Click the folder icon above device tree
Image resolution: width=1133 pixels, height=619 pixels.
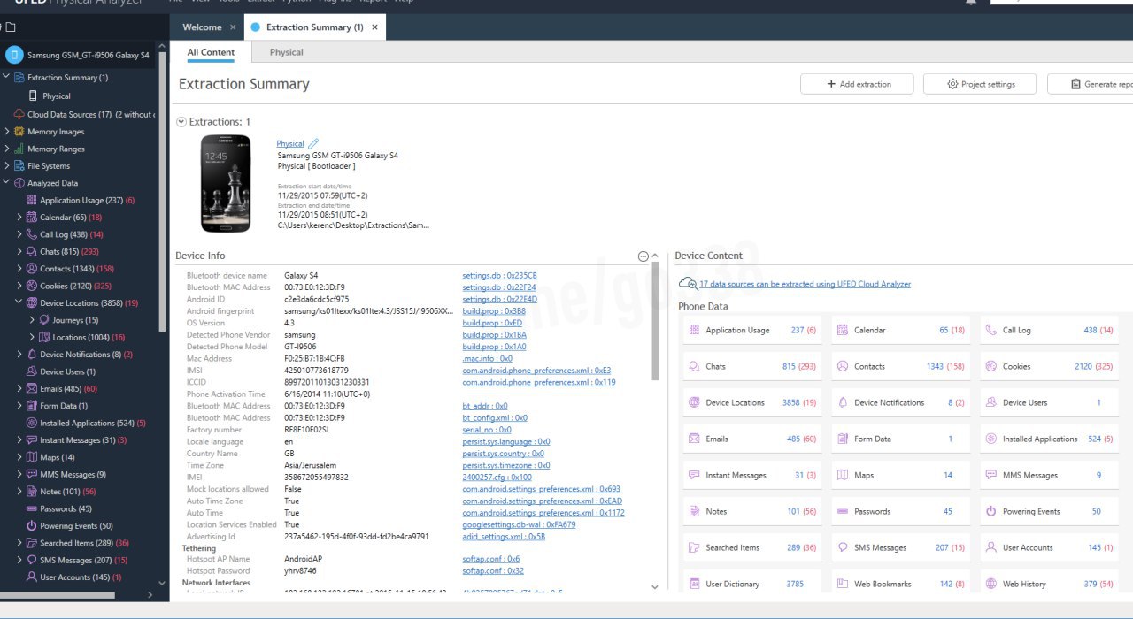pyautogui.click(x=11, y=27)
